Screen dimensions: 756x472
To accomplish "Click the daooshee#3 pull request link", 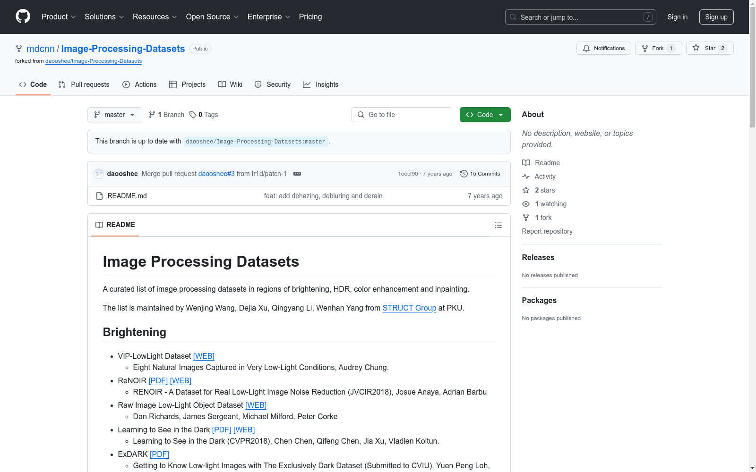I will [x=216, y=174].
